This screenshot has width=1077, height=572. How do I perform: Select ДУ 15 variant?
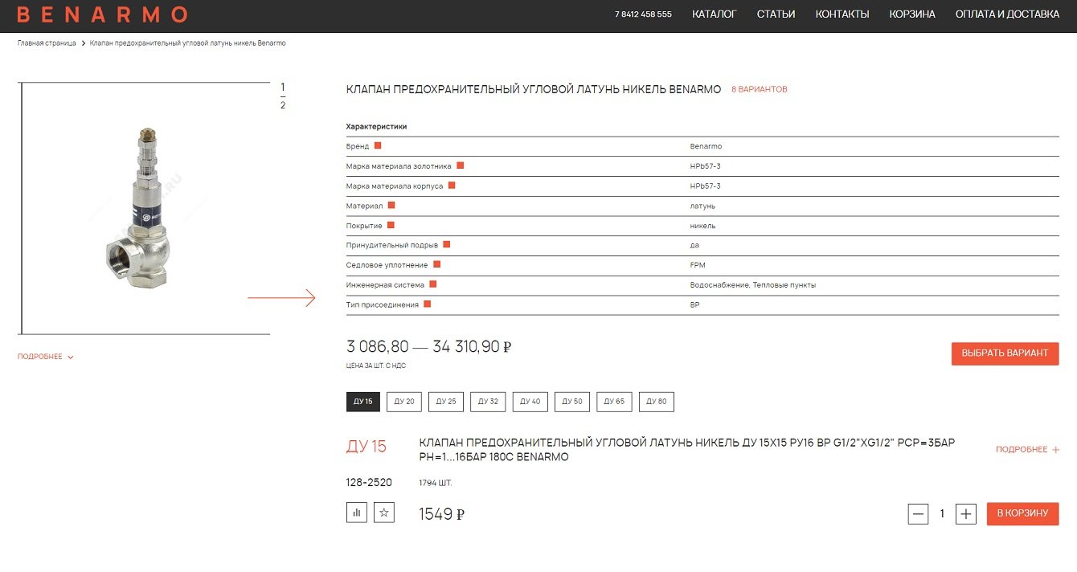pyautogui.click(x=363, y=402)
